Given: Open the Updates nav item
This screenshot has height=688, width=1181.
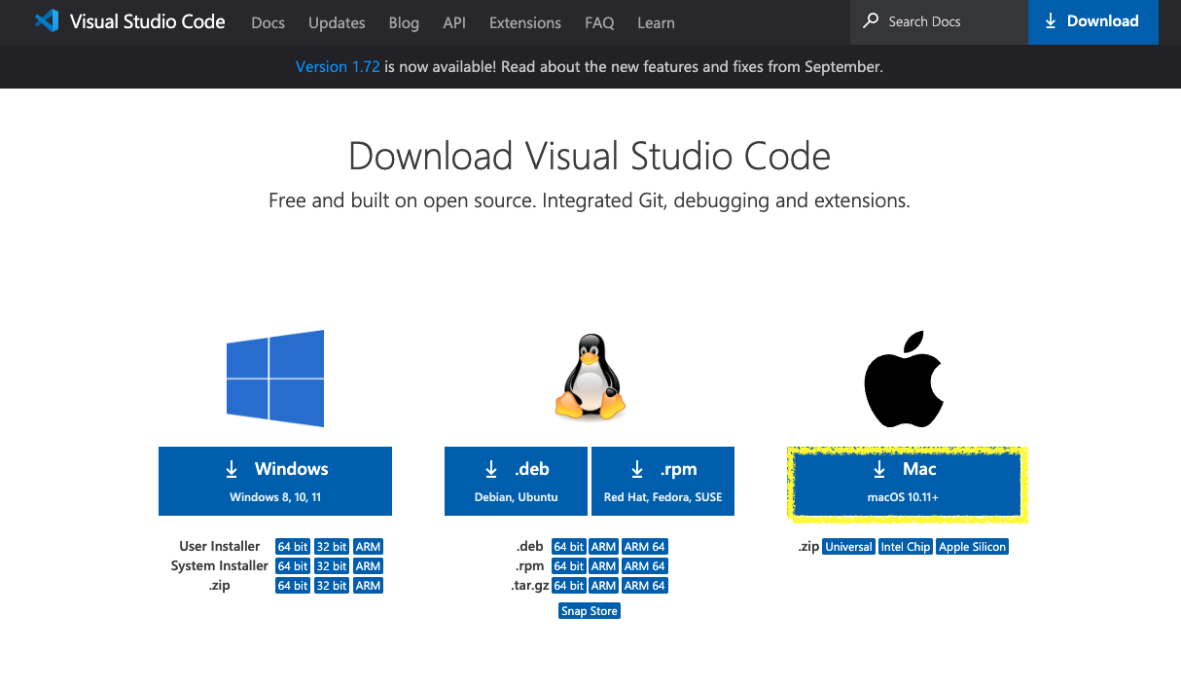Looking at the screenshot, I should point(337,22).
